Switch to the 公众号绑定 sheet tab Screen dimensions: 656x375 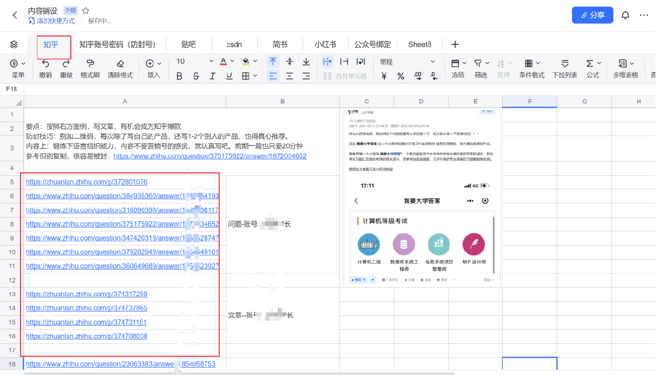[372, 44]
